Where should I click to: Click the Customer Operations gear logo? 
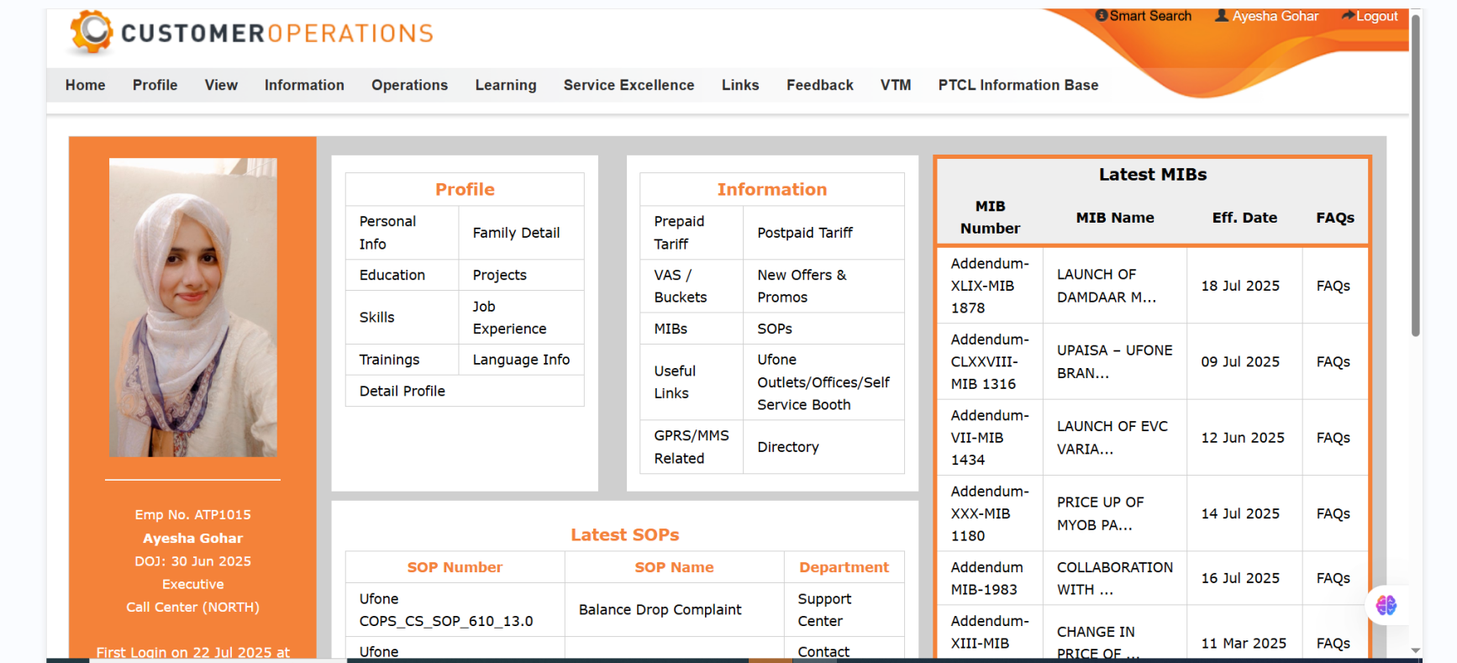click(x=92, y=32)
